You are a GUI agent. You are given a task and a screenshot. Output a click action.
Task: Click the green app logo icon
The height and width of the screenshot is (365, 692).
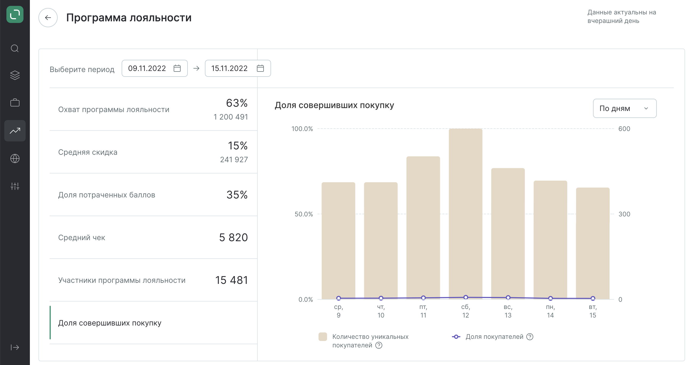(x=15, y=14)
